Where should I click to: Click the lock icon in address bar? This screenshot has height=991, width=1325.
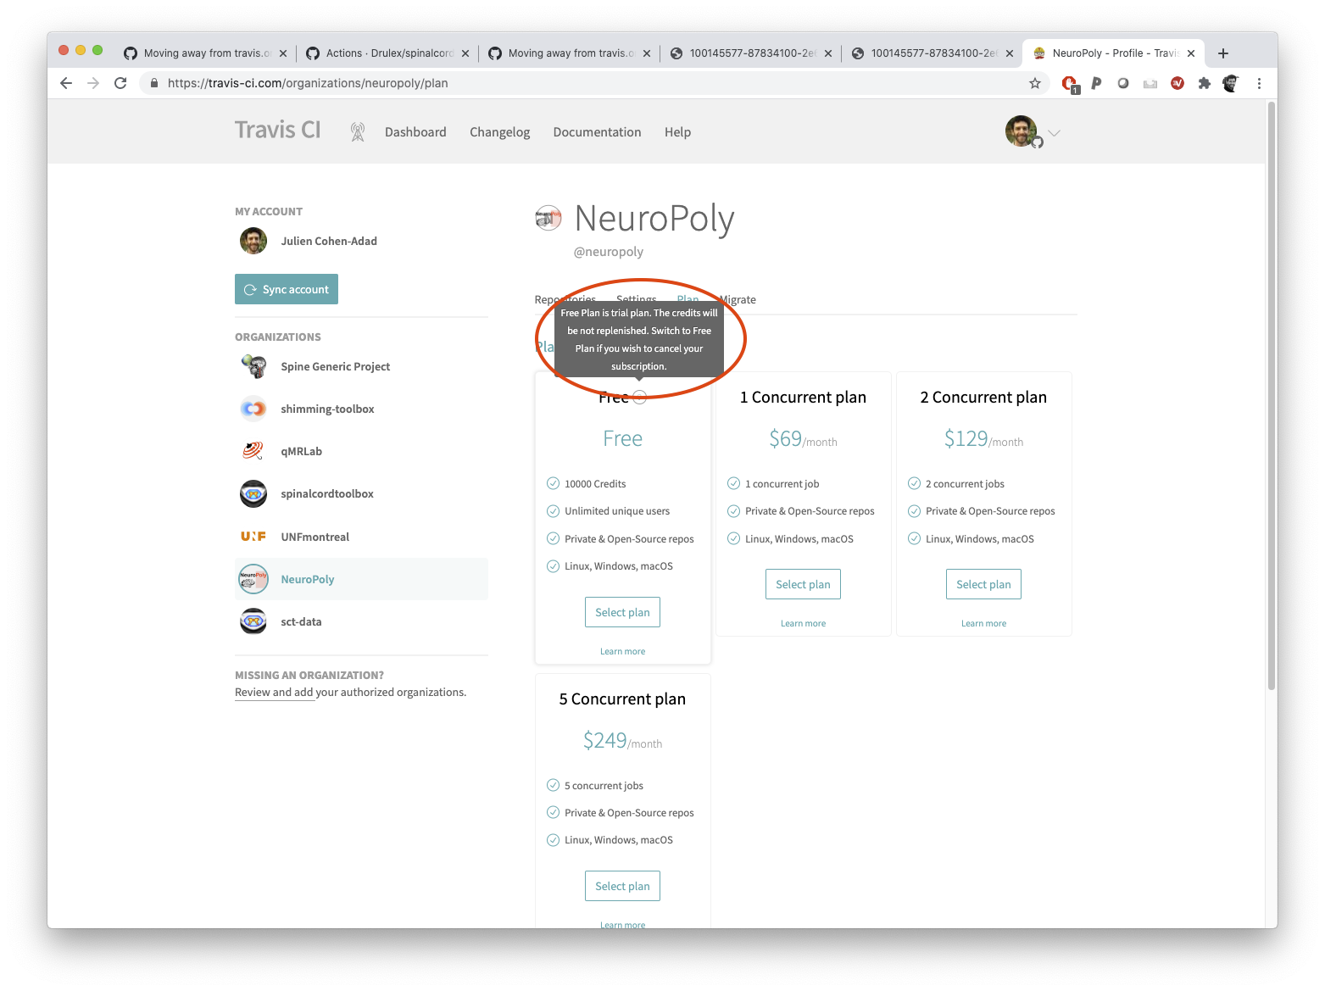click(154, 83)
